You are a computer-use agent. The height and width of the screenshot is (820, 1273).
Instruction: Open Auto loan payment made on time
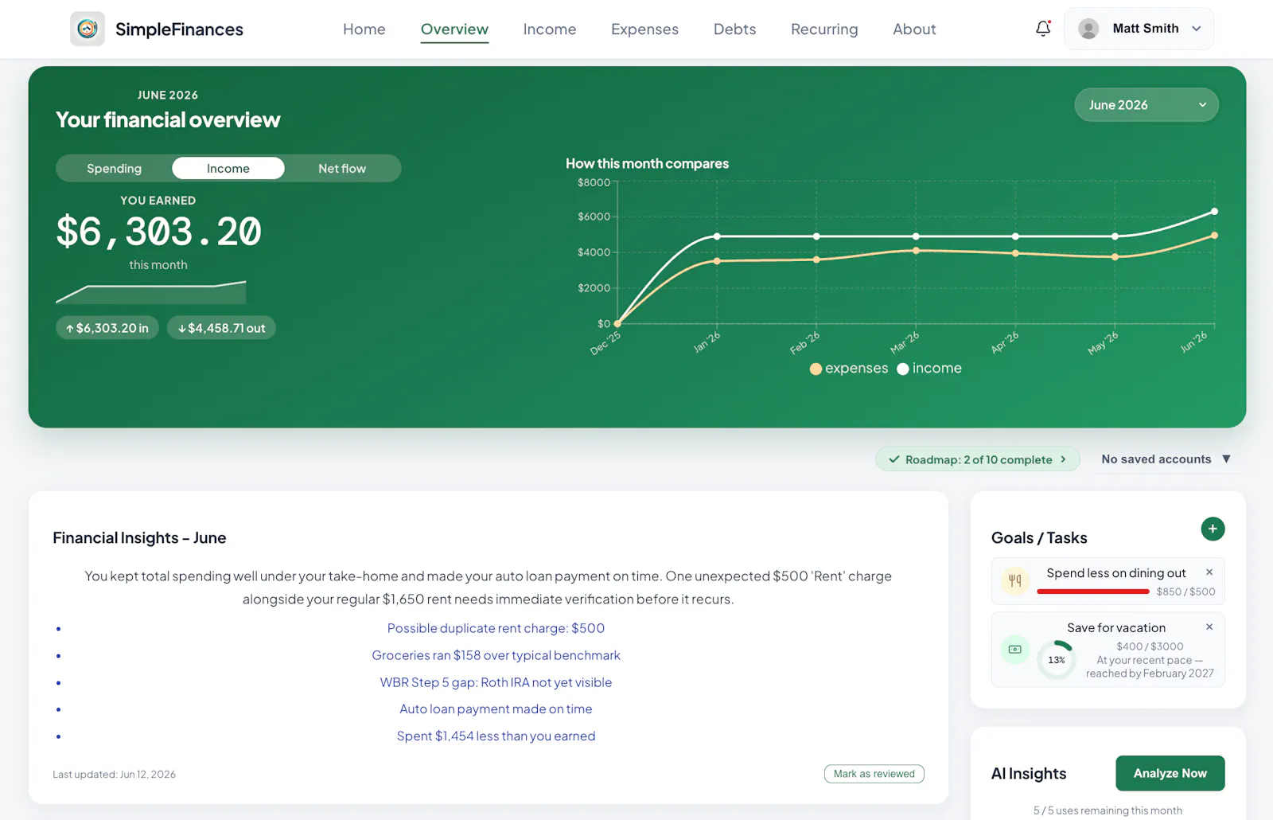[496, 709]
